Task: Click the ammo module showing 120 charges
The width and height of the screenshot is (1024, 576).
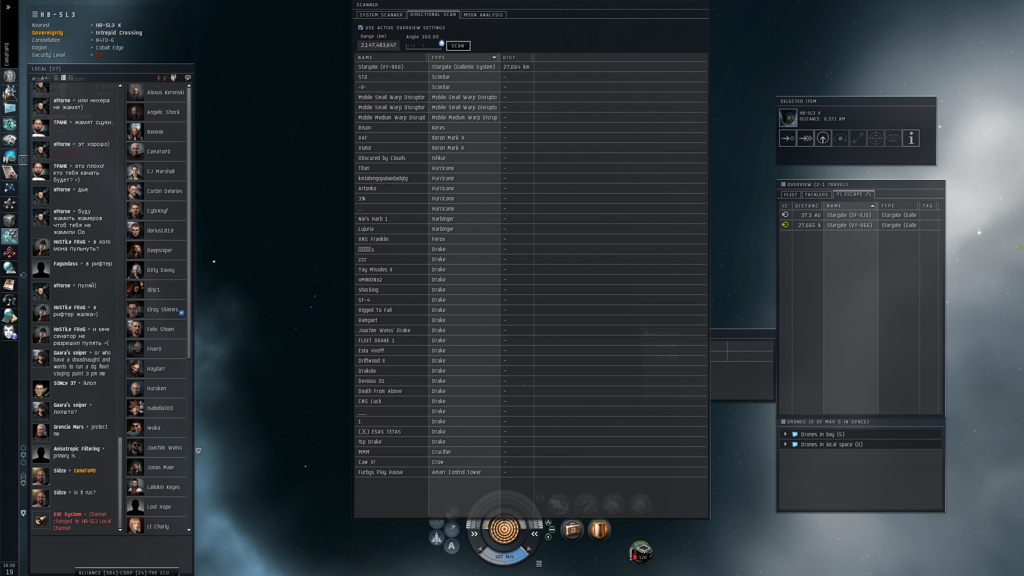Action: [641, 551]
